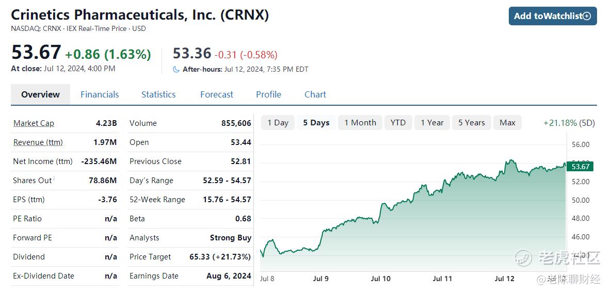Open the Market Cap link
Screen dimensions: 612x293
[x=34, y=123]
